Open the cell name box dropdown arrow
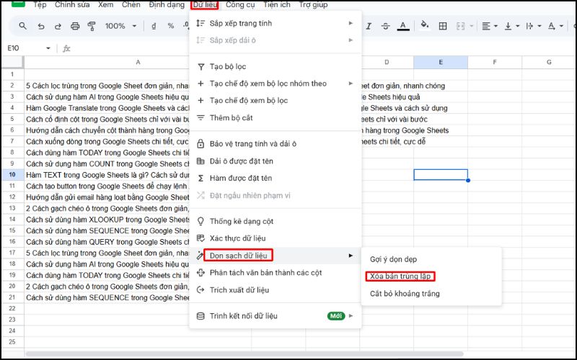 [x=48, y=48]
